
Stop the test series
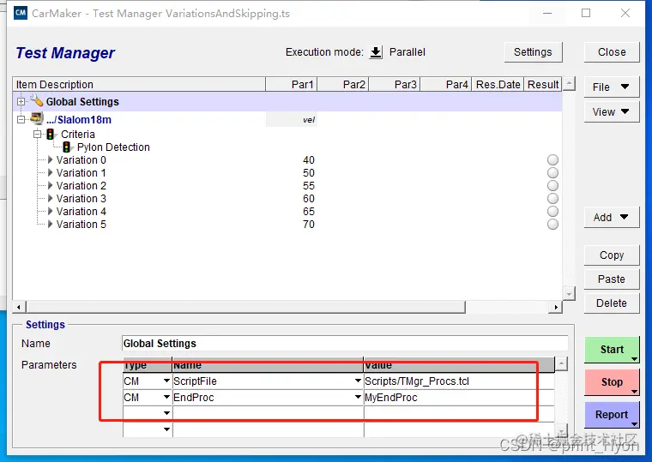(x=611, y=381)
